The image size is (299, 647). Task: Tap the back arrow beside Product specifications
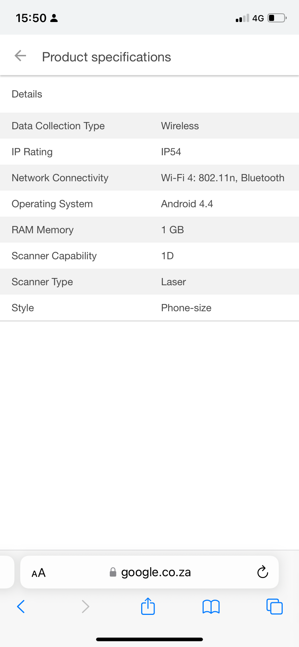(20, 56)
